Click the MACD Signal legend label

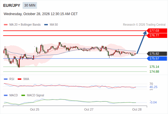point(36,95)
